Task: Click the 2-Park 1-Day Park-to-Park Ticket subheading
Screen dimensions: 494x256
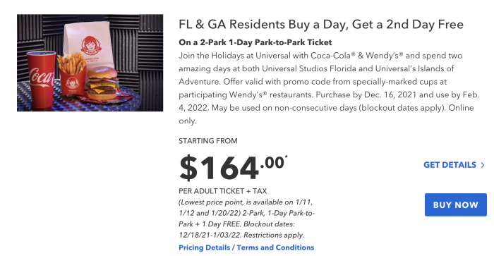Action: point(255,42)
